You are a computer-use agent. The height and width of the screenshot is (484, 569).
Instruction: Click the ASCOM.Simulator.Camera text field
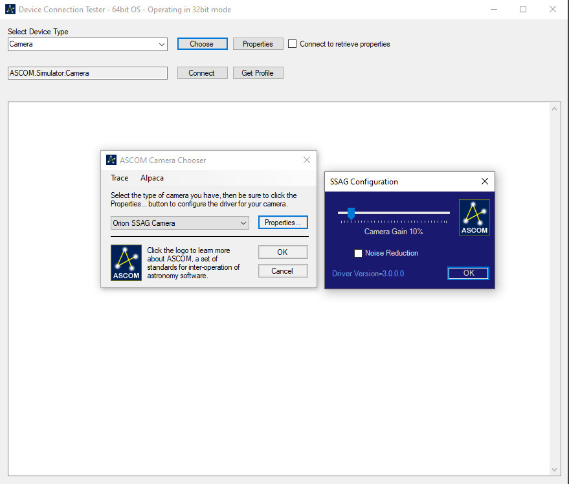[87, 73]
